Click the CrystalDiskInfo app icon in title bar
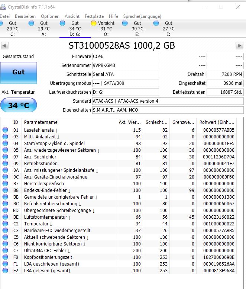This screenshot has height=289, width=246. click(3, 7)
